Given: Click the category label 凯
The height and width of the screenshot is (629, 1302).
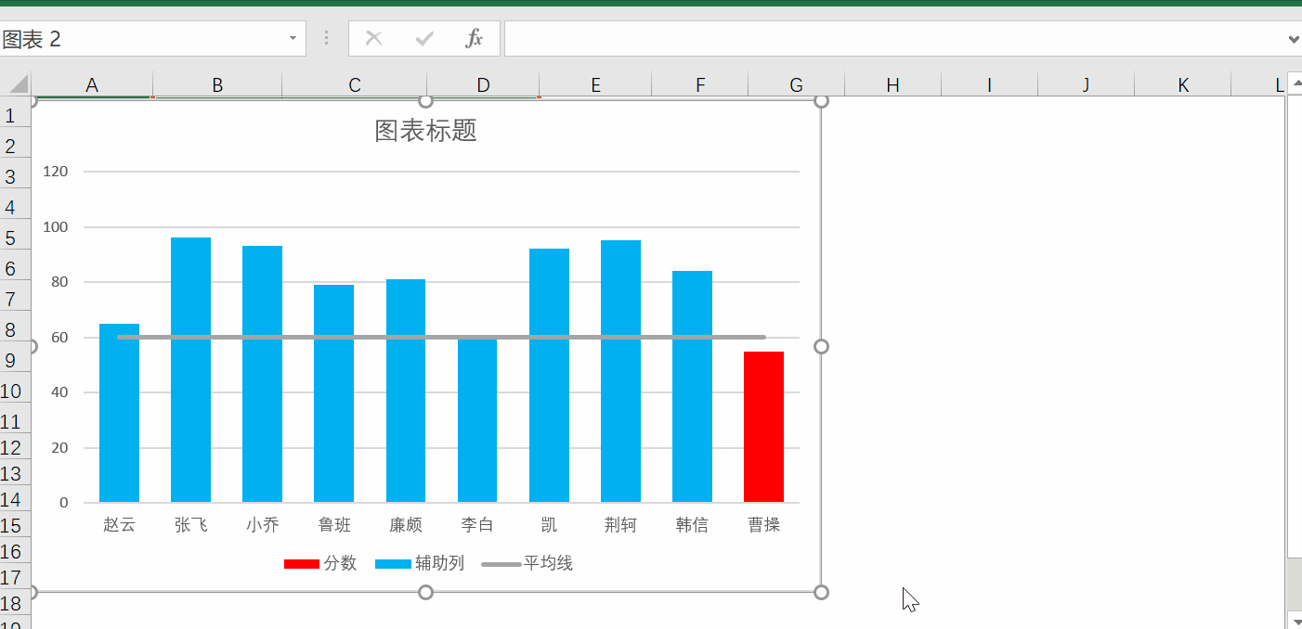Looking at the screenshot, I should click(549, 525).
